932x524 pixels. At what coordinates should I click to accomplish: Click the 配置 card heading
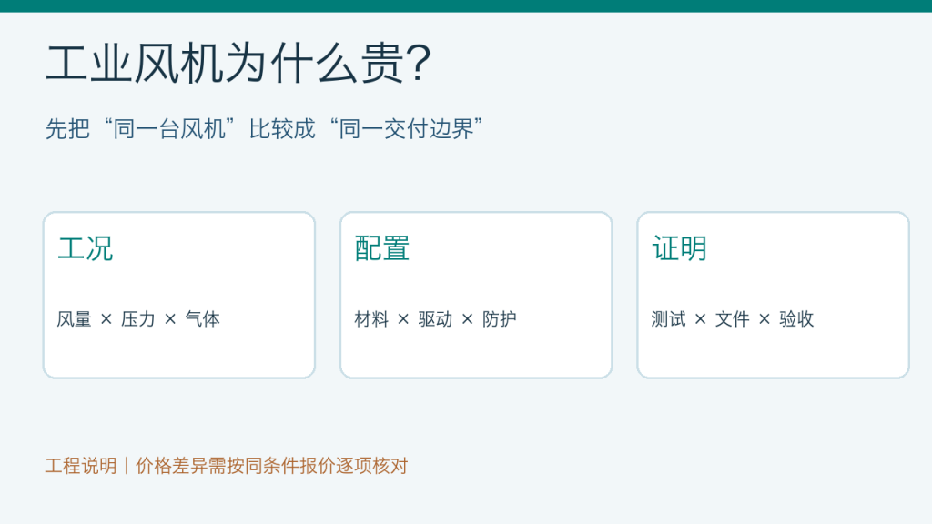381,248
